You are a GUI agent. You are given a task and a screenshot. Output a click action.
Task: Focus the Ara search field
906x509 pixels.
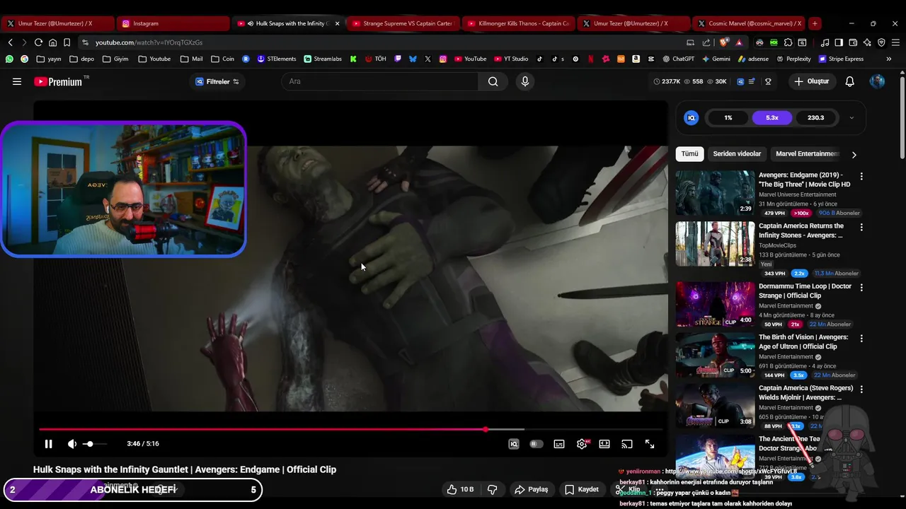381,81
